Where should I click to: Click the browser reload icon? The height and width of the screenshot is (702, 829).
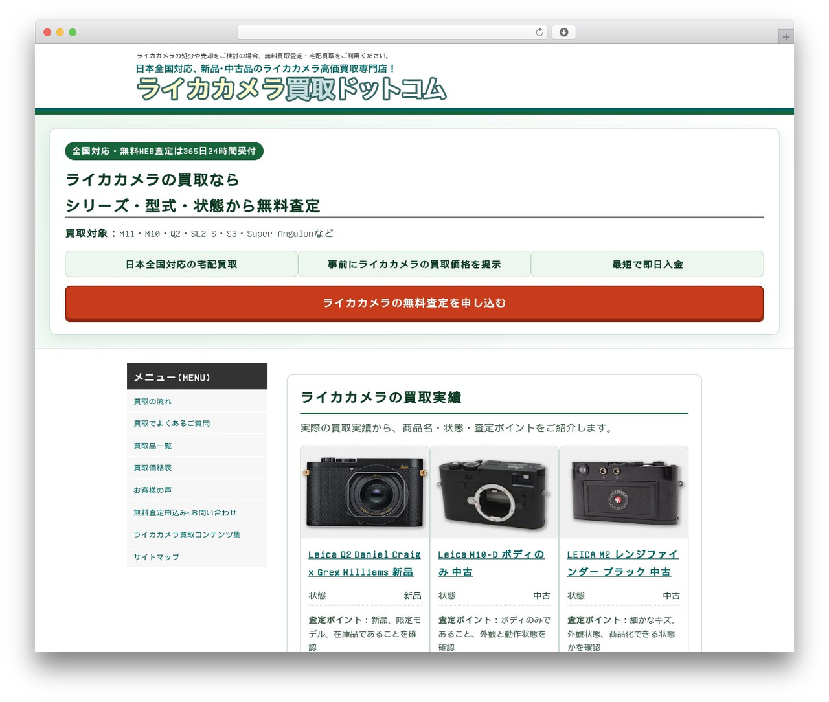[539, 32]
